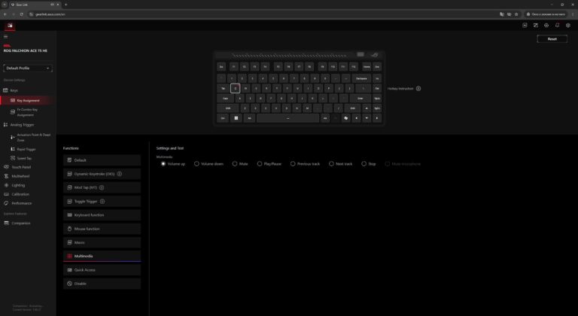Select the Enter key on keyboard

point(360,99)
